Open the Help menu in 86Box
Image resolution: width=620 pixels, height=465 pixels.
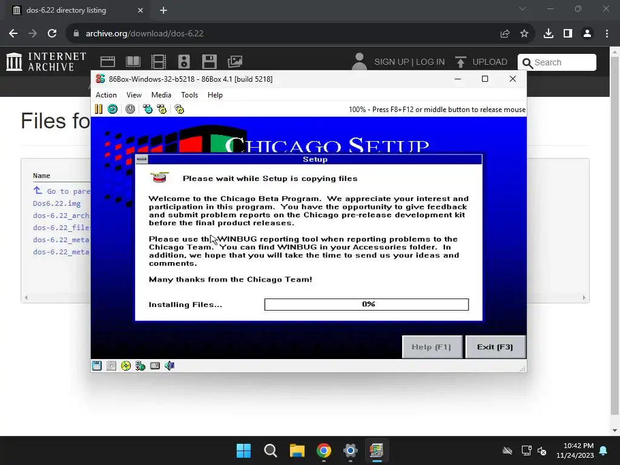[215, 95]
